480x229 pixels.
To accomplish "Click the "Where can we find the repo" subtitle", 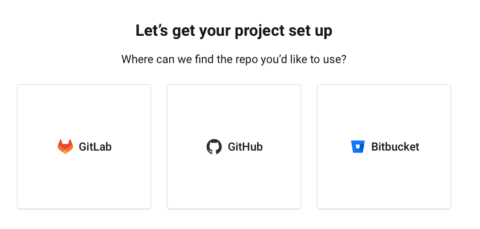I will [x=234, y=60].
